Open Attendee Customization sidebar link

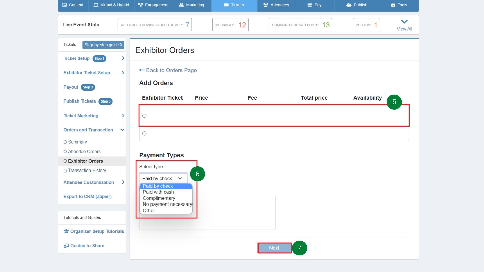[x=89, y=182]
